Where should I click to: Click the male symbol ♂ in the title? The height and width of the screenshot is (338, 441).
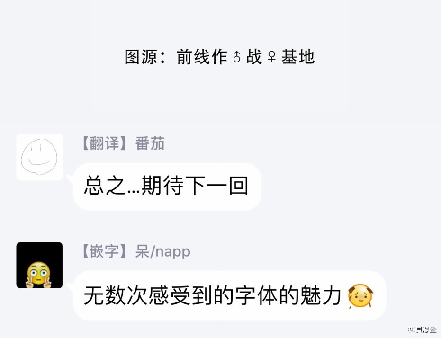(x=237, y=57)
